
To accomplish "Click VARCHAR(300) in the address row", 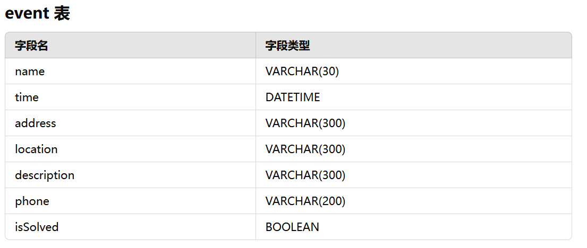I will [305, 123].
